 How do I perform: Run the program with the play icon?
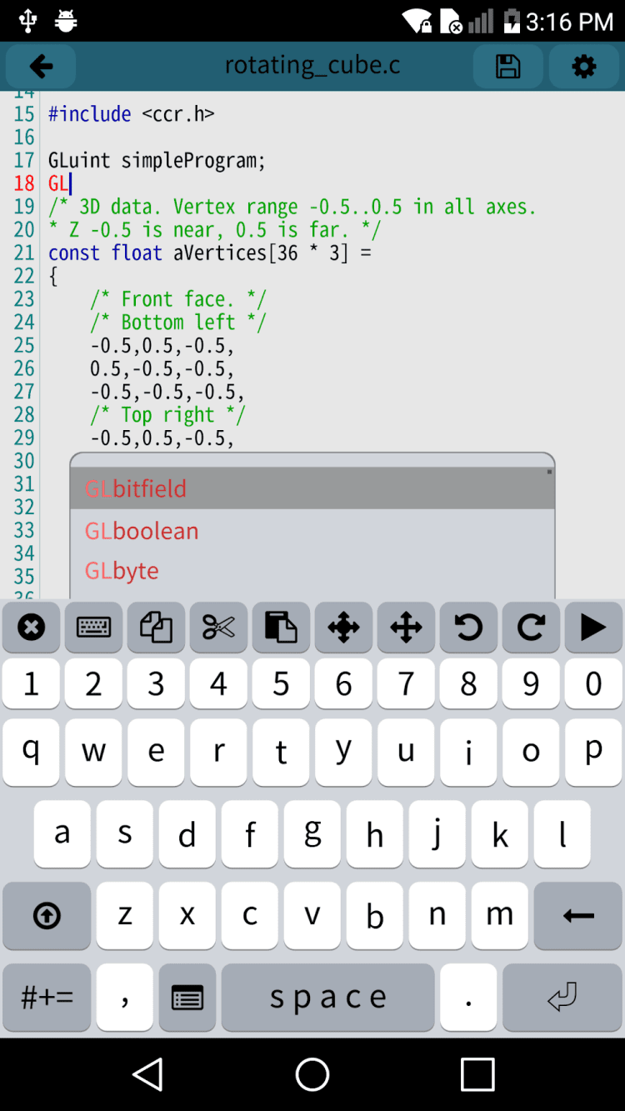click(593, 627)
